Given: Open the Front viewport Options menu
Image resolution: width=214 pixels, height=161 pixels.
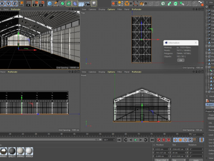Looking at the screenshot, I should (x=111, y=72).
